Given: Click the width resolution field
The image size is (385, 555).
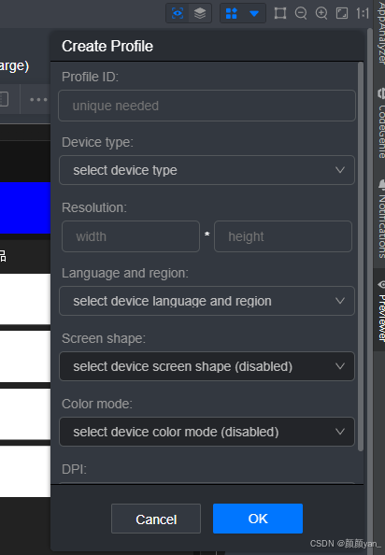Looking at the screenshot, I should [131, 236].
